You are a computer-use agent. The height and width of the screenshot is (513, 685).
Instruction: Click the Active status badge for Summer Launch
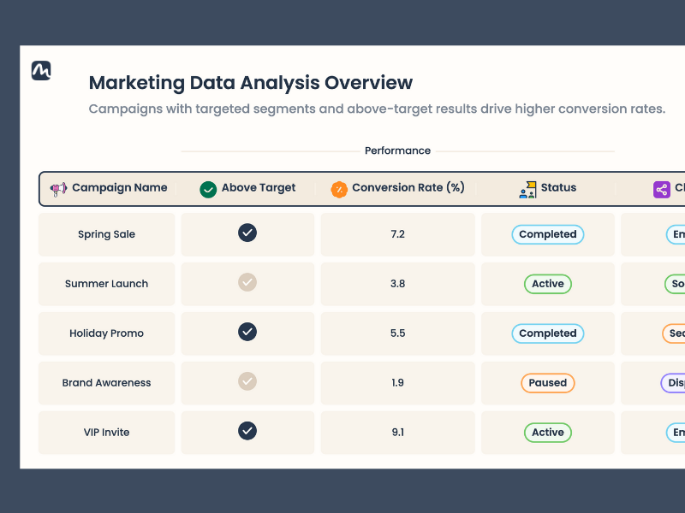548,284
